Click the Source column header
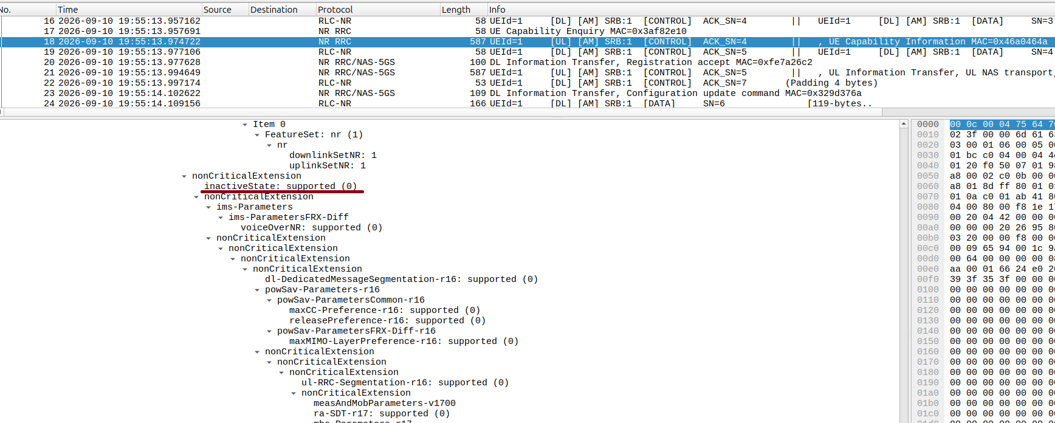Viewport: 1055px width, 423px height. coord(225,10)
